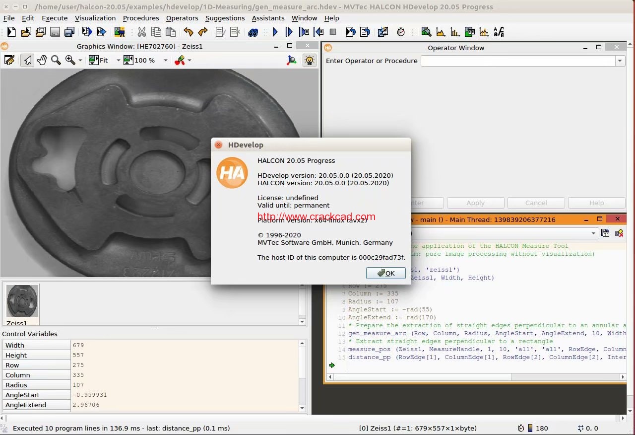Image resolution: width=635 pixels, height=435 pixels.
Task: Expand the 100 % window size dropdown
Action: [166, 60]
